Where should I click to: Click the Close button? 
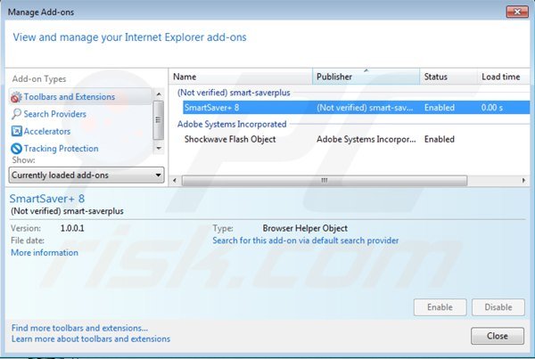[498, 336]
